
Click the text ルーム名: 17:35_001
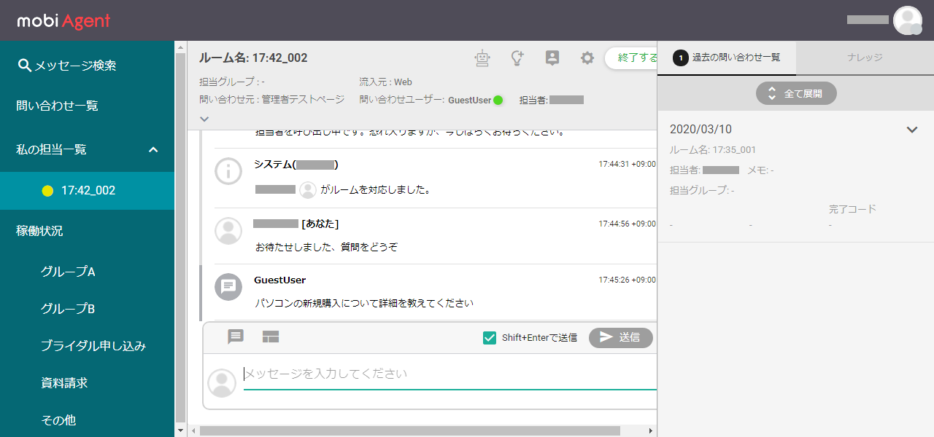click(x=713, y=150)
